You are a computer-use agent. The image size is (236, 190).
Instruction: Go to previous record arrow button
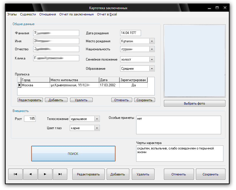30,174
